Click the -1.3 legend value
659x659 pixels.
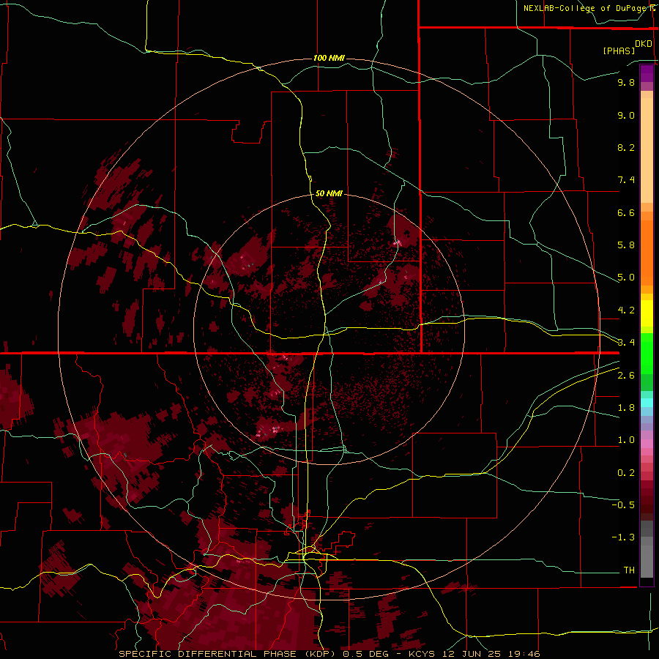coord(623,537)
